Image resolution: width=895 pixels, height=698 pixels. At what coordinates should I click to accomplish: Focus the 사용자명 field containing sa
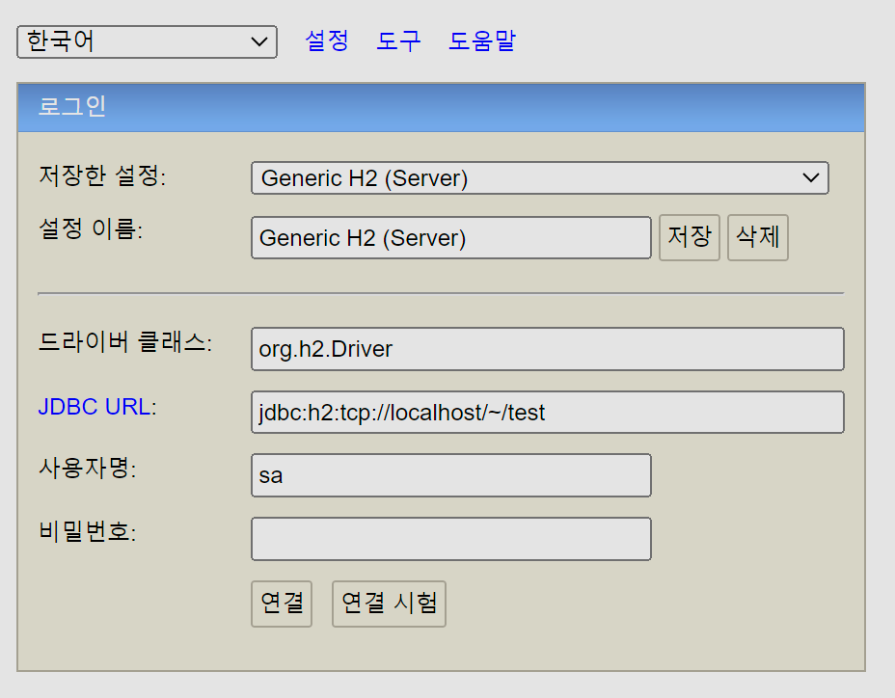coord(451,475)
